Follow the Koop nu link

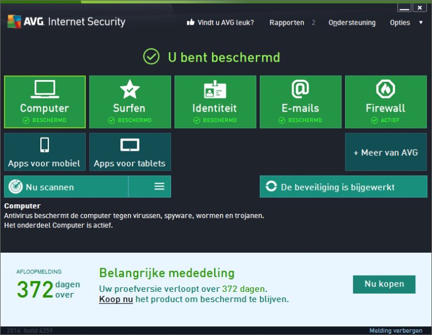tap(116, 299)
